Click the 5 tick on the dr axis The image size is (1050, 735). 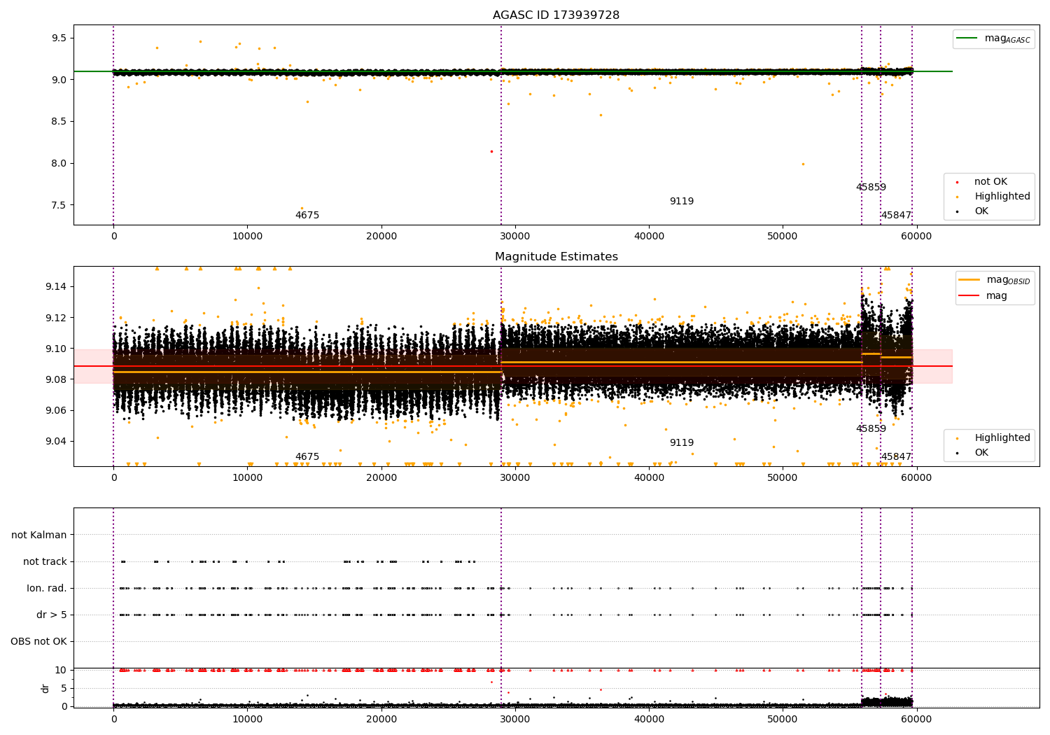pos(64,688)
